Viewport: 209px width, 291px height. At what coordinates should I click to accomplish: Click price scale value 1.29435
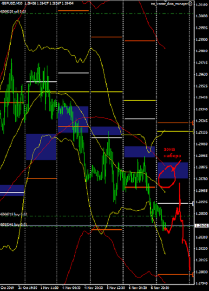pyautogui.click(x=202, y=97)
